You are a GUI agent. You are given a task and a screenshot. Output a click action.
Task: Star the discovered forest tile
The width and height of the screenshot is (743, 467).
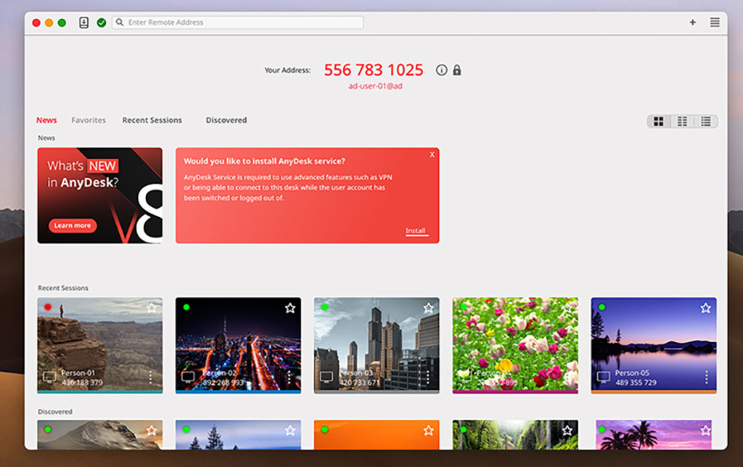(567, 431)
